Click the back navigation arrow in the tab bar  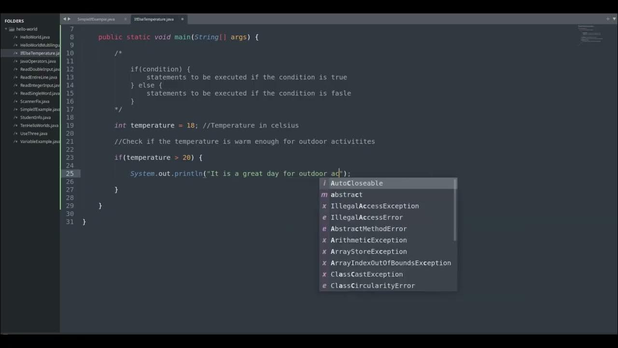coord(65,19)
